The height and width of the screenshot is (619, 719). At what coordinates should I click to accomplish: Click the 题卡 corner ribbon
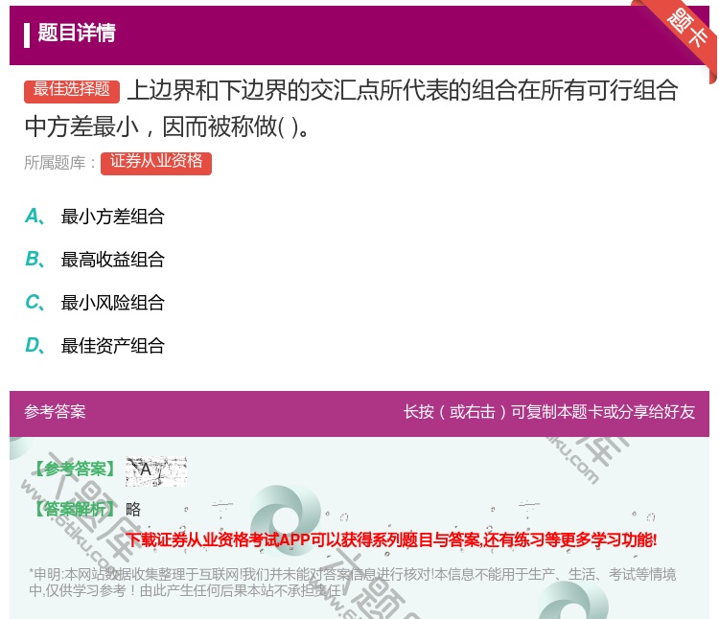click(x=685, y=29)
